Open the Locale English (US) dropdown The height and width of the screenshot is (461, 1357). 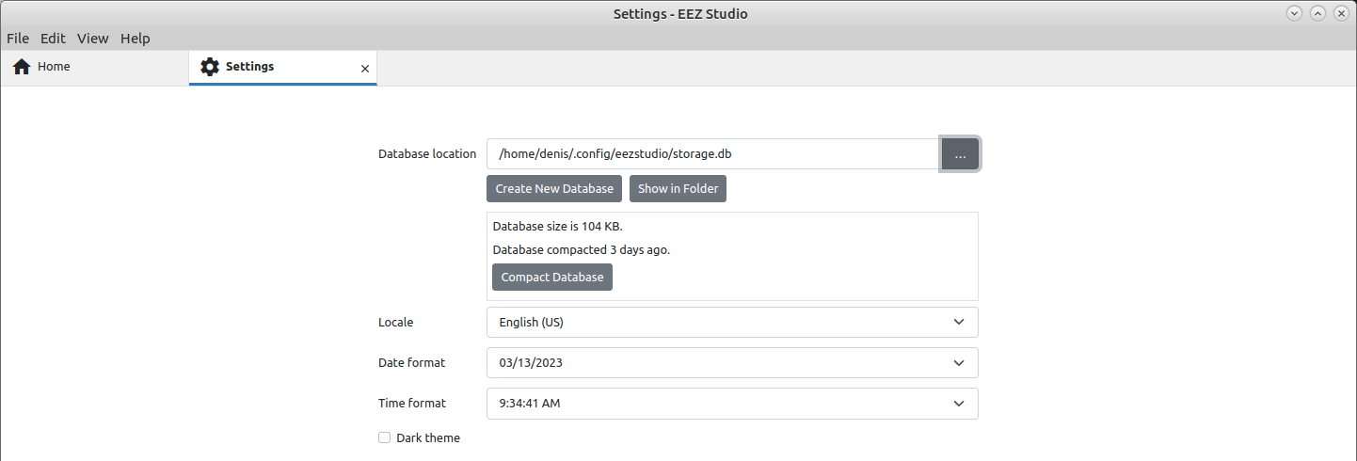(x=732, y=322)
